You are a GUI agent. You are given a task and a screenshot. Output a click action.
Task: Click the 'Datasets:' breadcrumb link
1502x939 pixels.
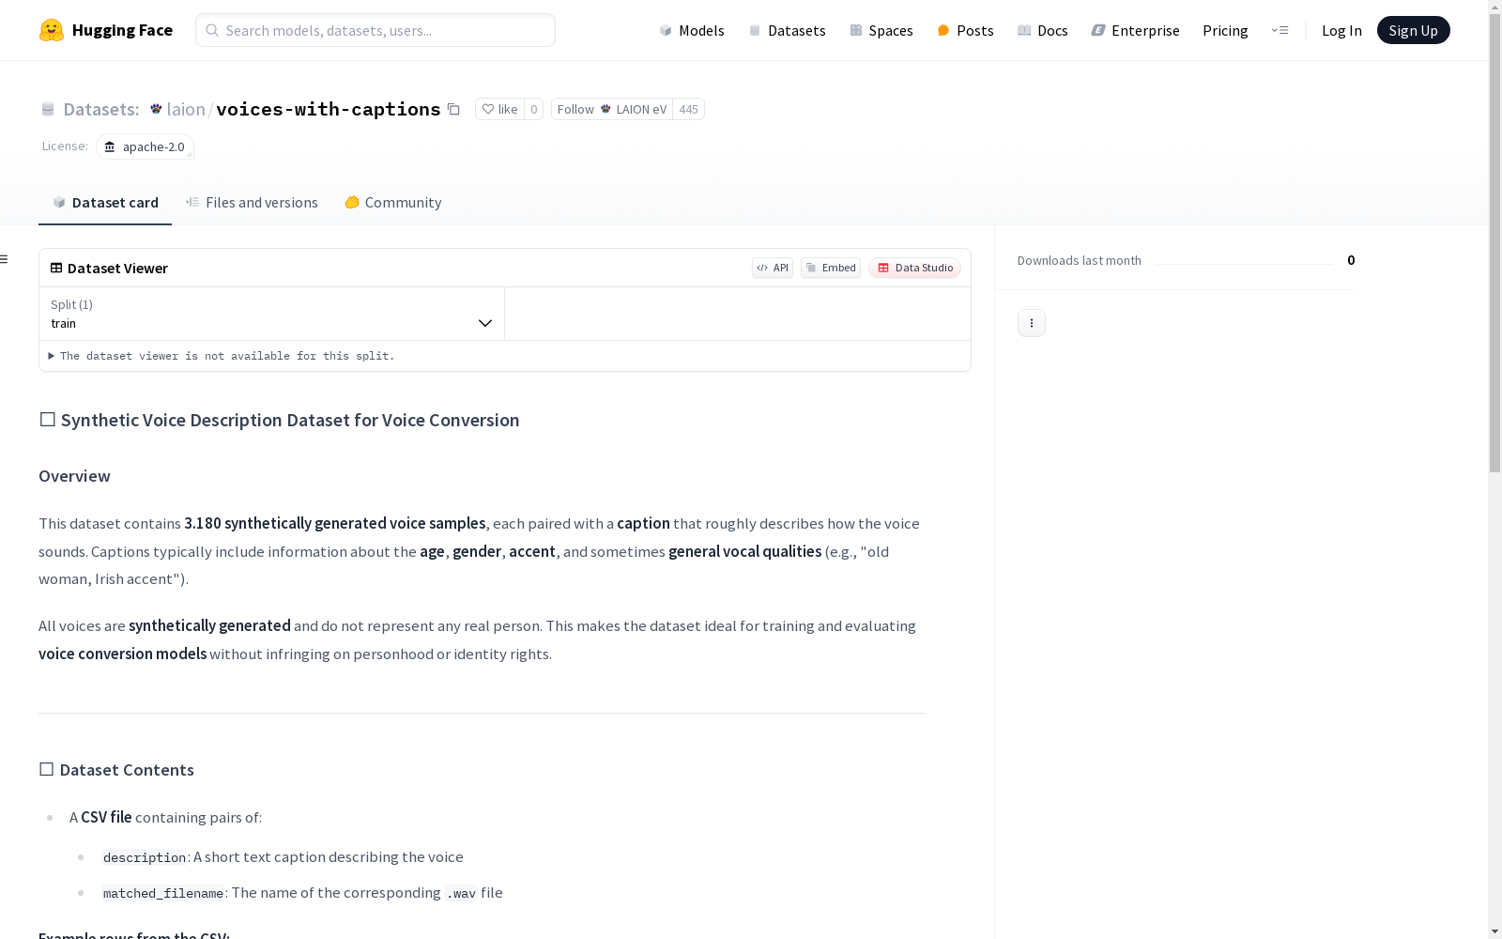pos(101,109)
